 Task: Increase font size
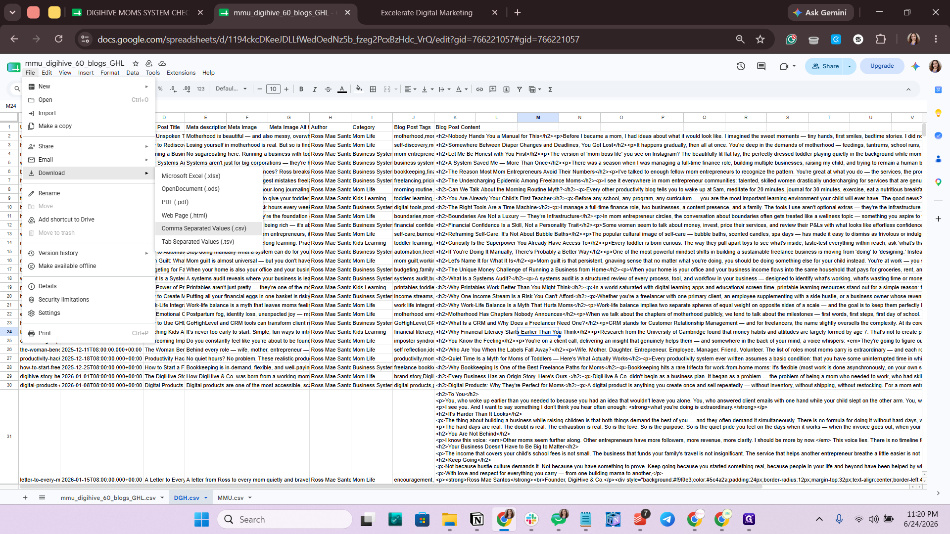point(286,89)
